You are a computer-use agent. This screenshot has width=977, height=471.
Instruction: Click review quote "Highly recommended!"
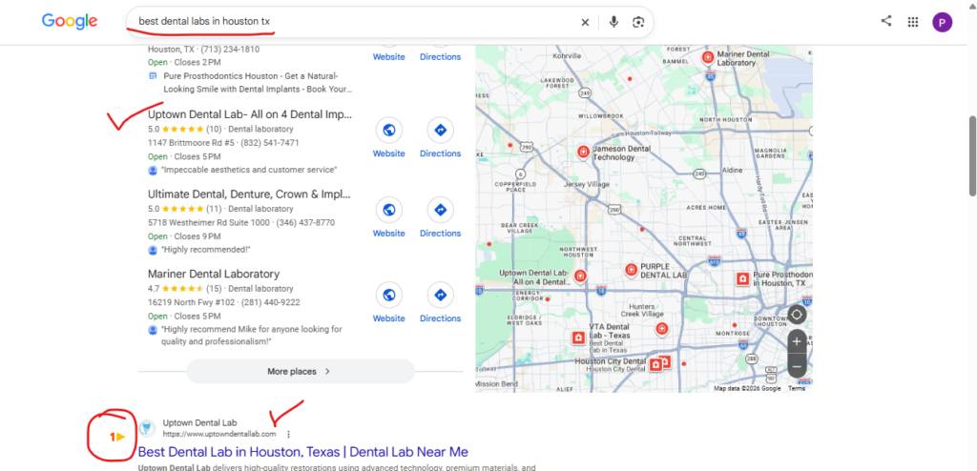(206, 250)
